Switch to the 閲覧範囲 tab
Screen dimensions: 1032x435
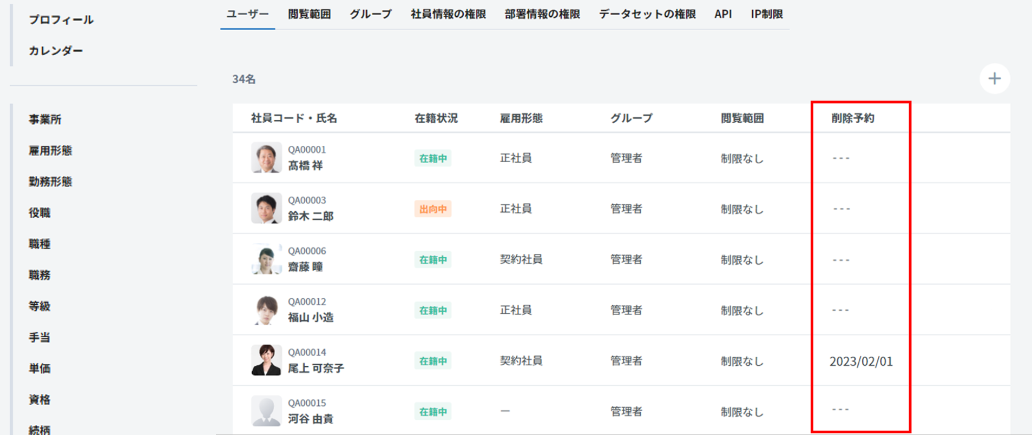309,14
